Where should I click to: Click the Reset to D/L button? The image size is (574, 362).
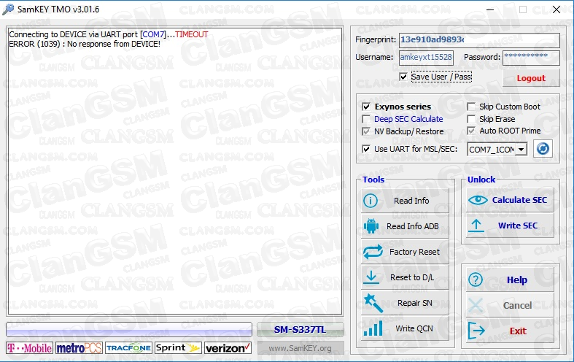(405, 277)
